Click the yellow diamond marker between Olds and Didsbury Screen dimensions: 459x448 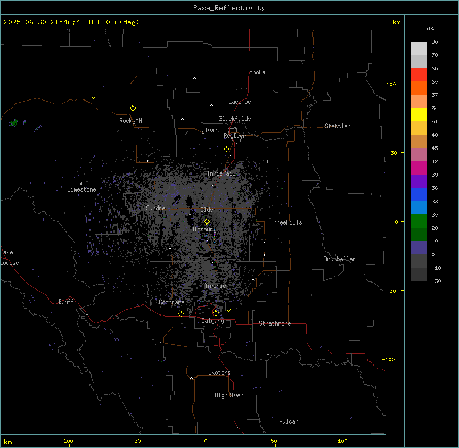[x=207, y=222]
